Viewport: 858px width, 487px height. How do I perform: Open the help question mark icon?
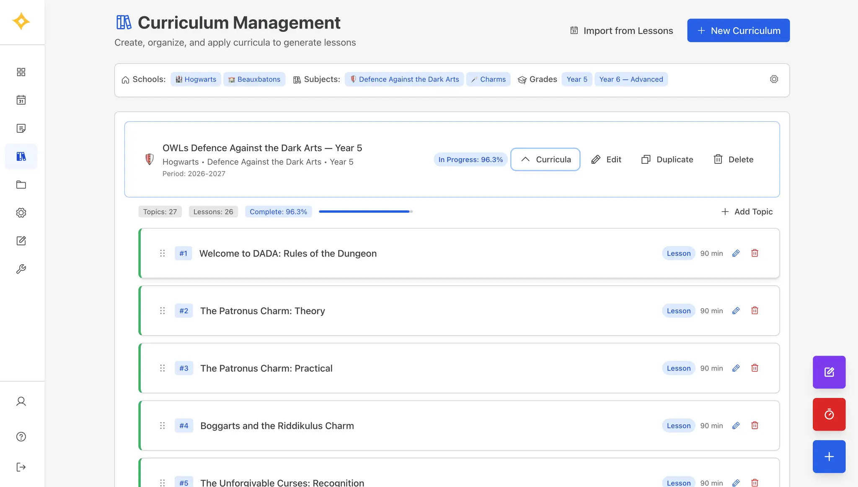(21, 437)
